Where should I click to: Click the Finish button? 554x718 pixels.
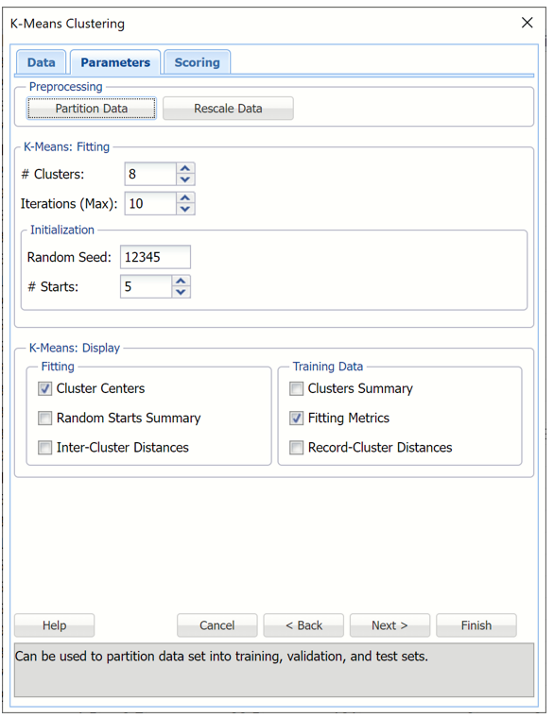click(476, 625)
